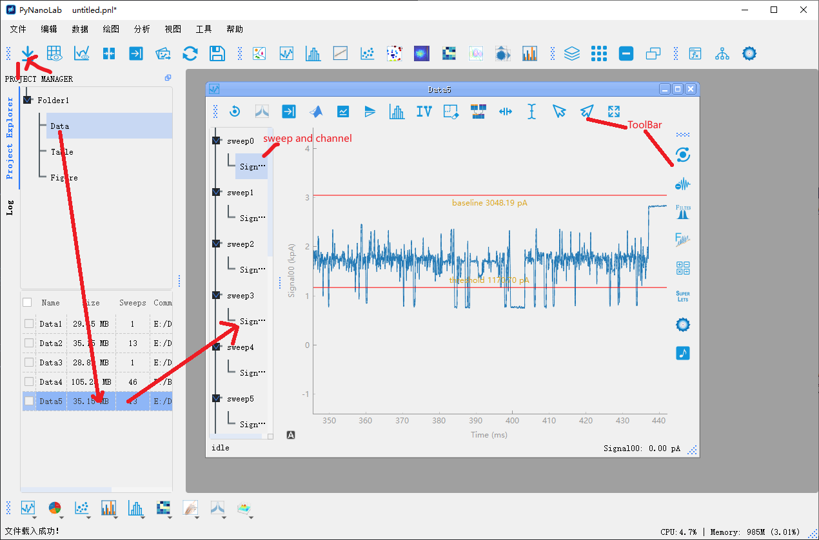Open the 数据 menu
Screen dimensions: 819x540
[80, 29]
